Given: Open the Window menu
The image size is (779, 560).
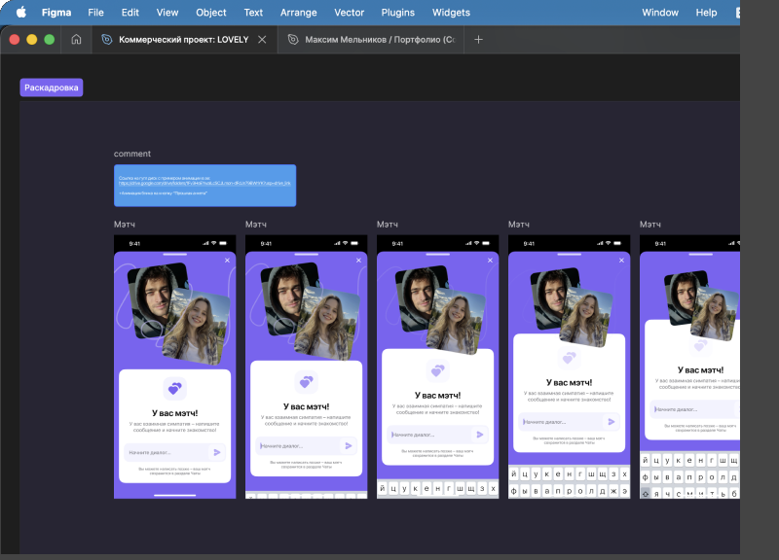Looking at the screenshot, I should coord(660,13).
